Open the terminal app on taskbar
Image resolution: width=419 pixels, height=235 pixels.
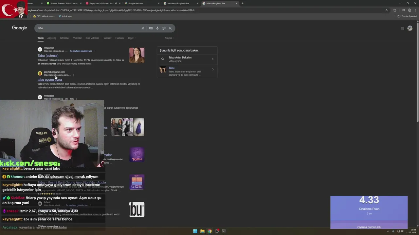pyautogui.click(x=224, y=231)
